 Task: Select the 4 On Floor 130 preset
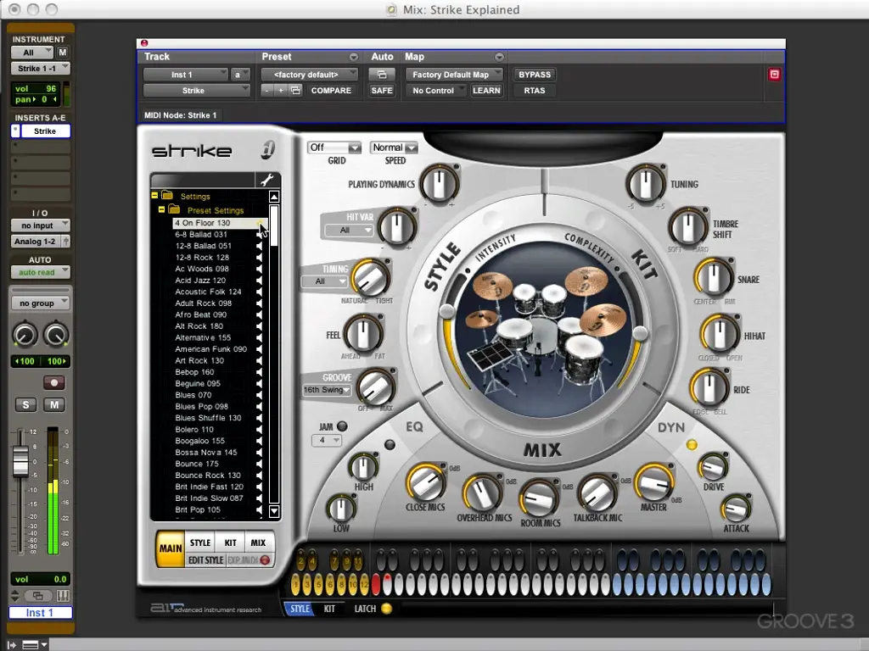coord(220,223)
